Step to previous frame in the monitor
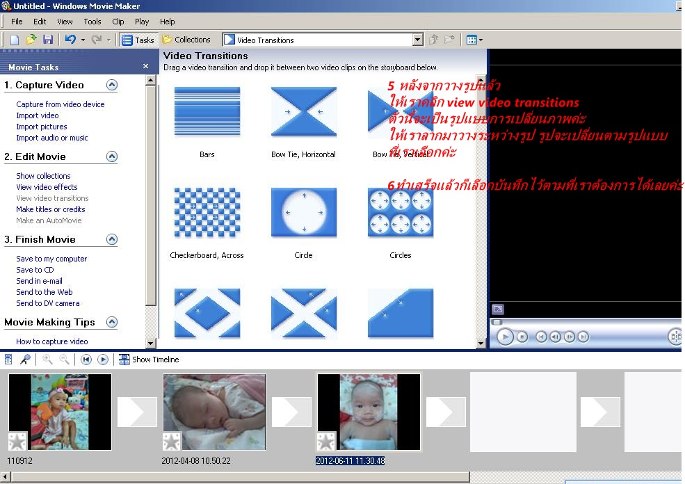The height and width of the screenshot is (484, 685). (x=555, y=337)
